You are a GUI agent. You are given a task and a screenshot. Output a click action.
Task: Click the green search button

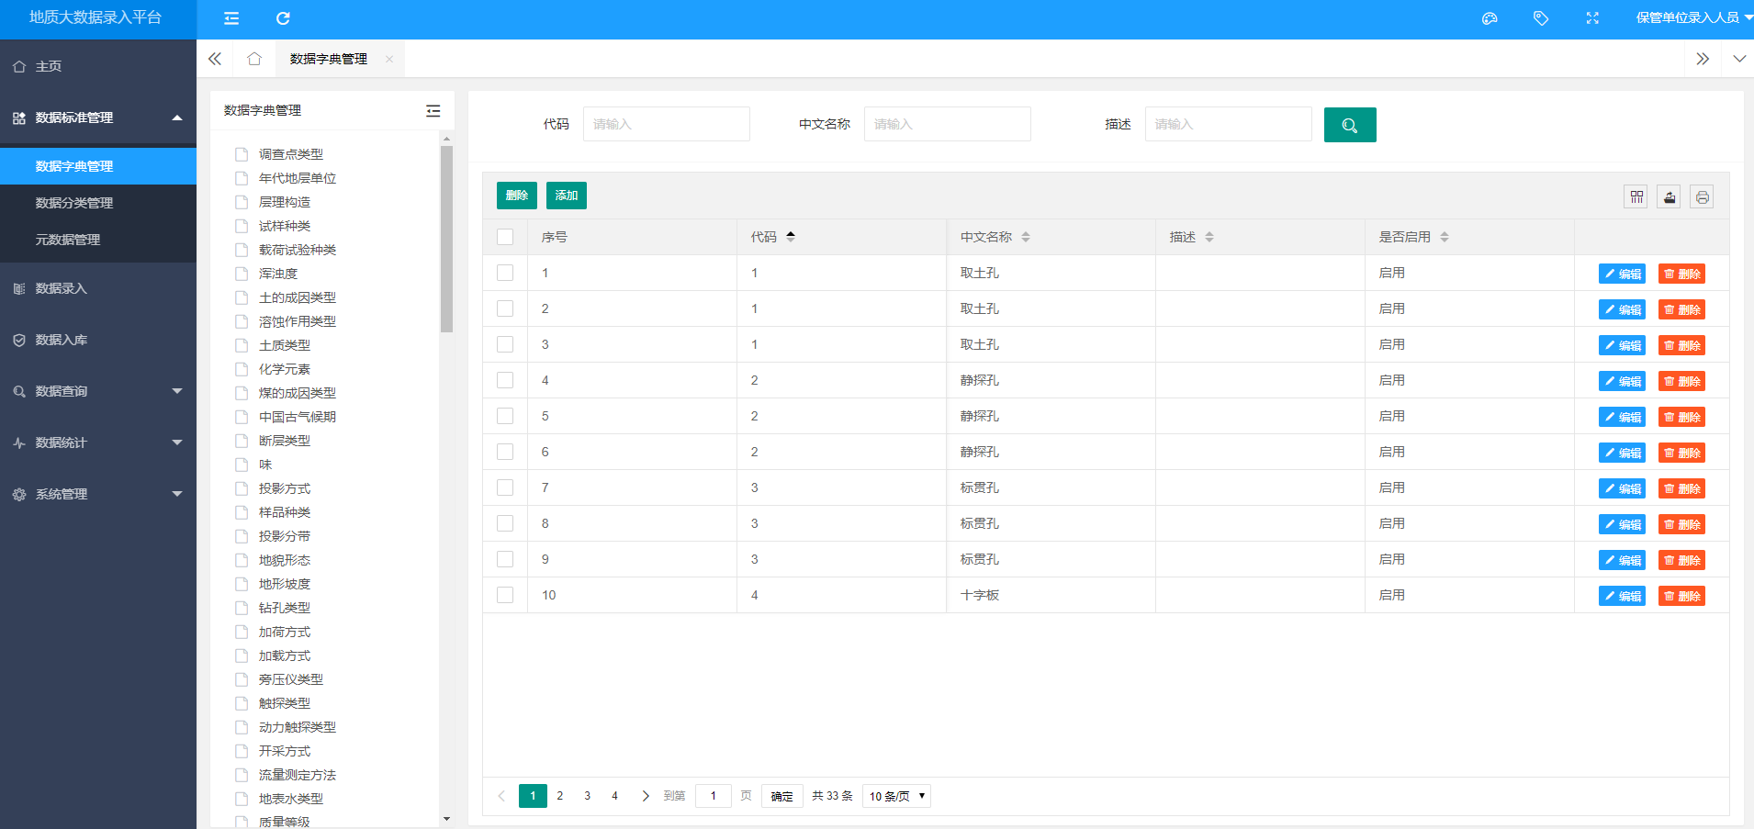(x=1349, y=125)
